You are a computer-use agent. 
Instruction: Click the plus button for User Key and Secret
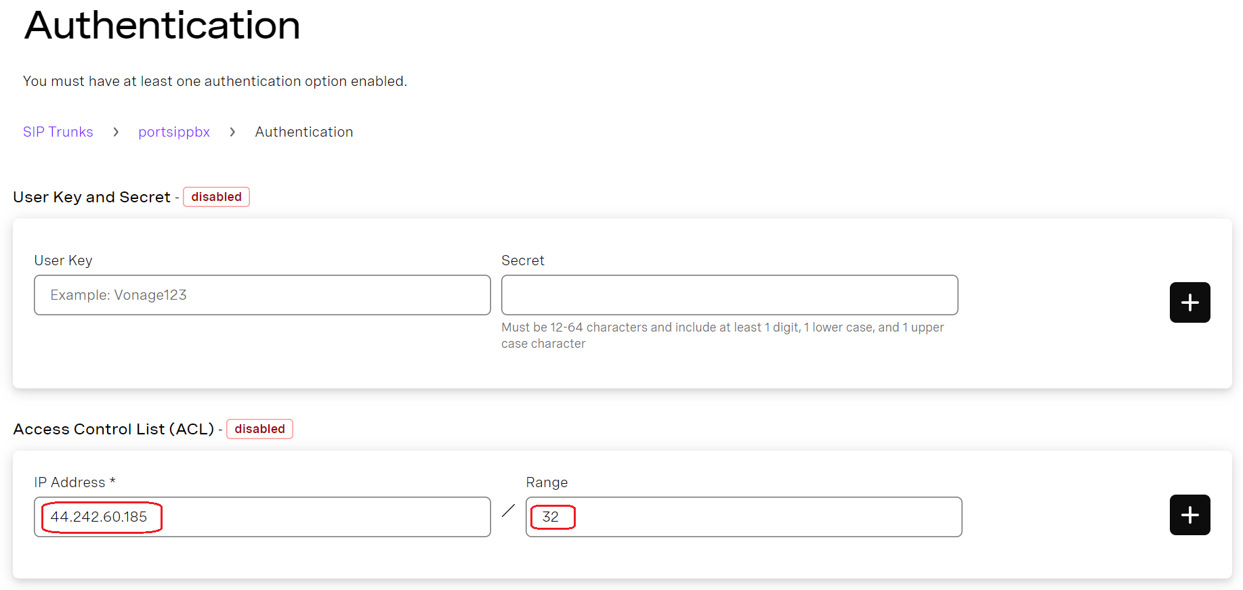[1189, 302]
